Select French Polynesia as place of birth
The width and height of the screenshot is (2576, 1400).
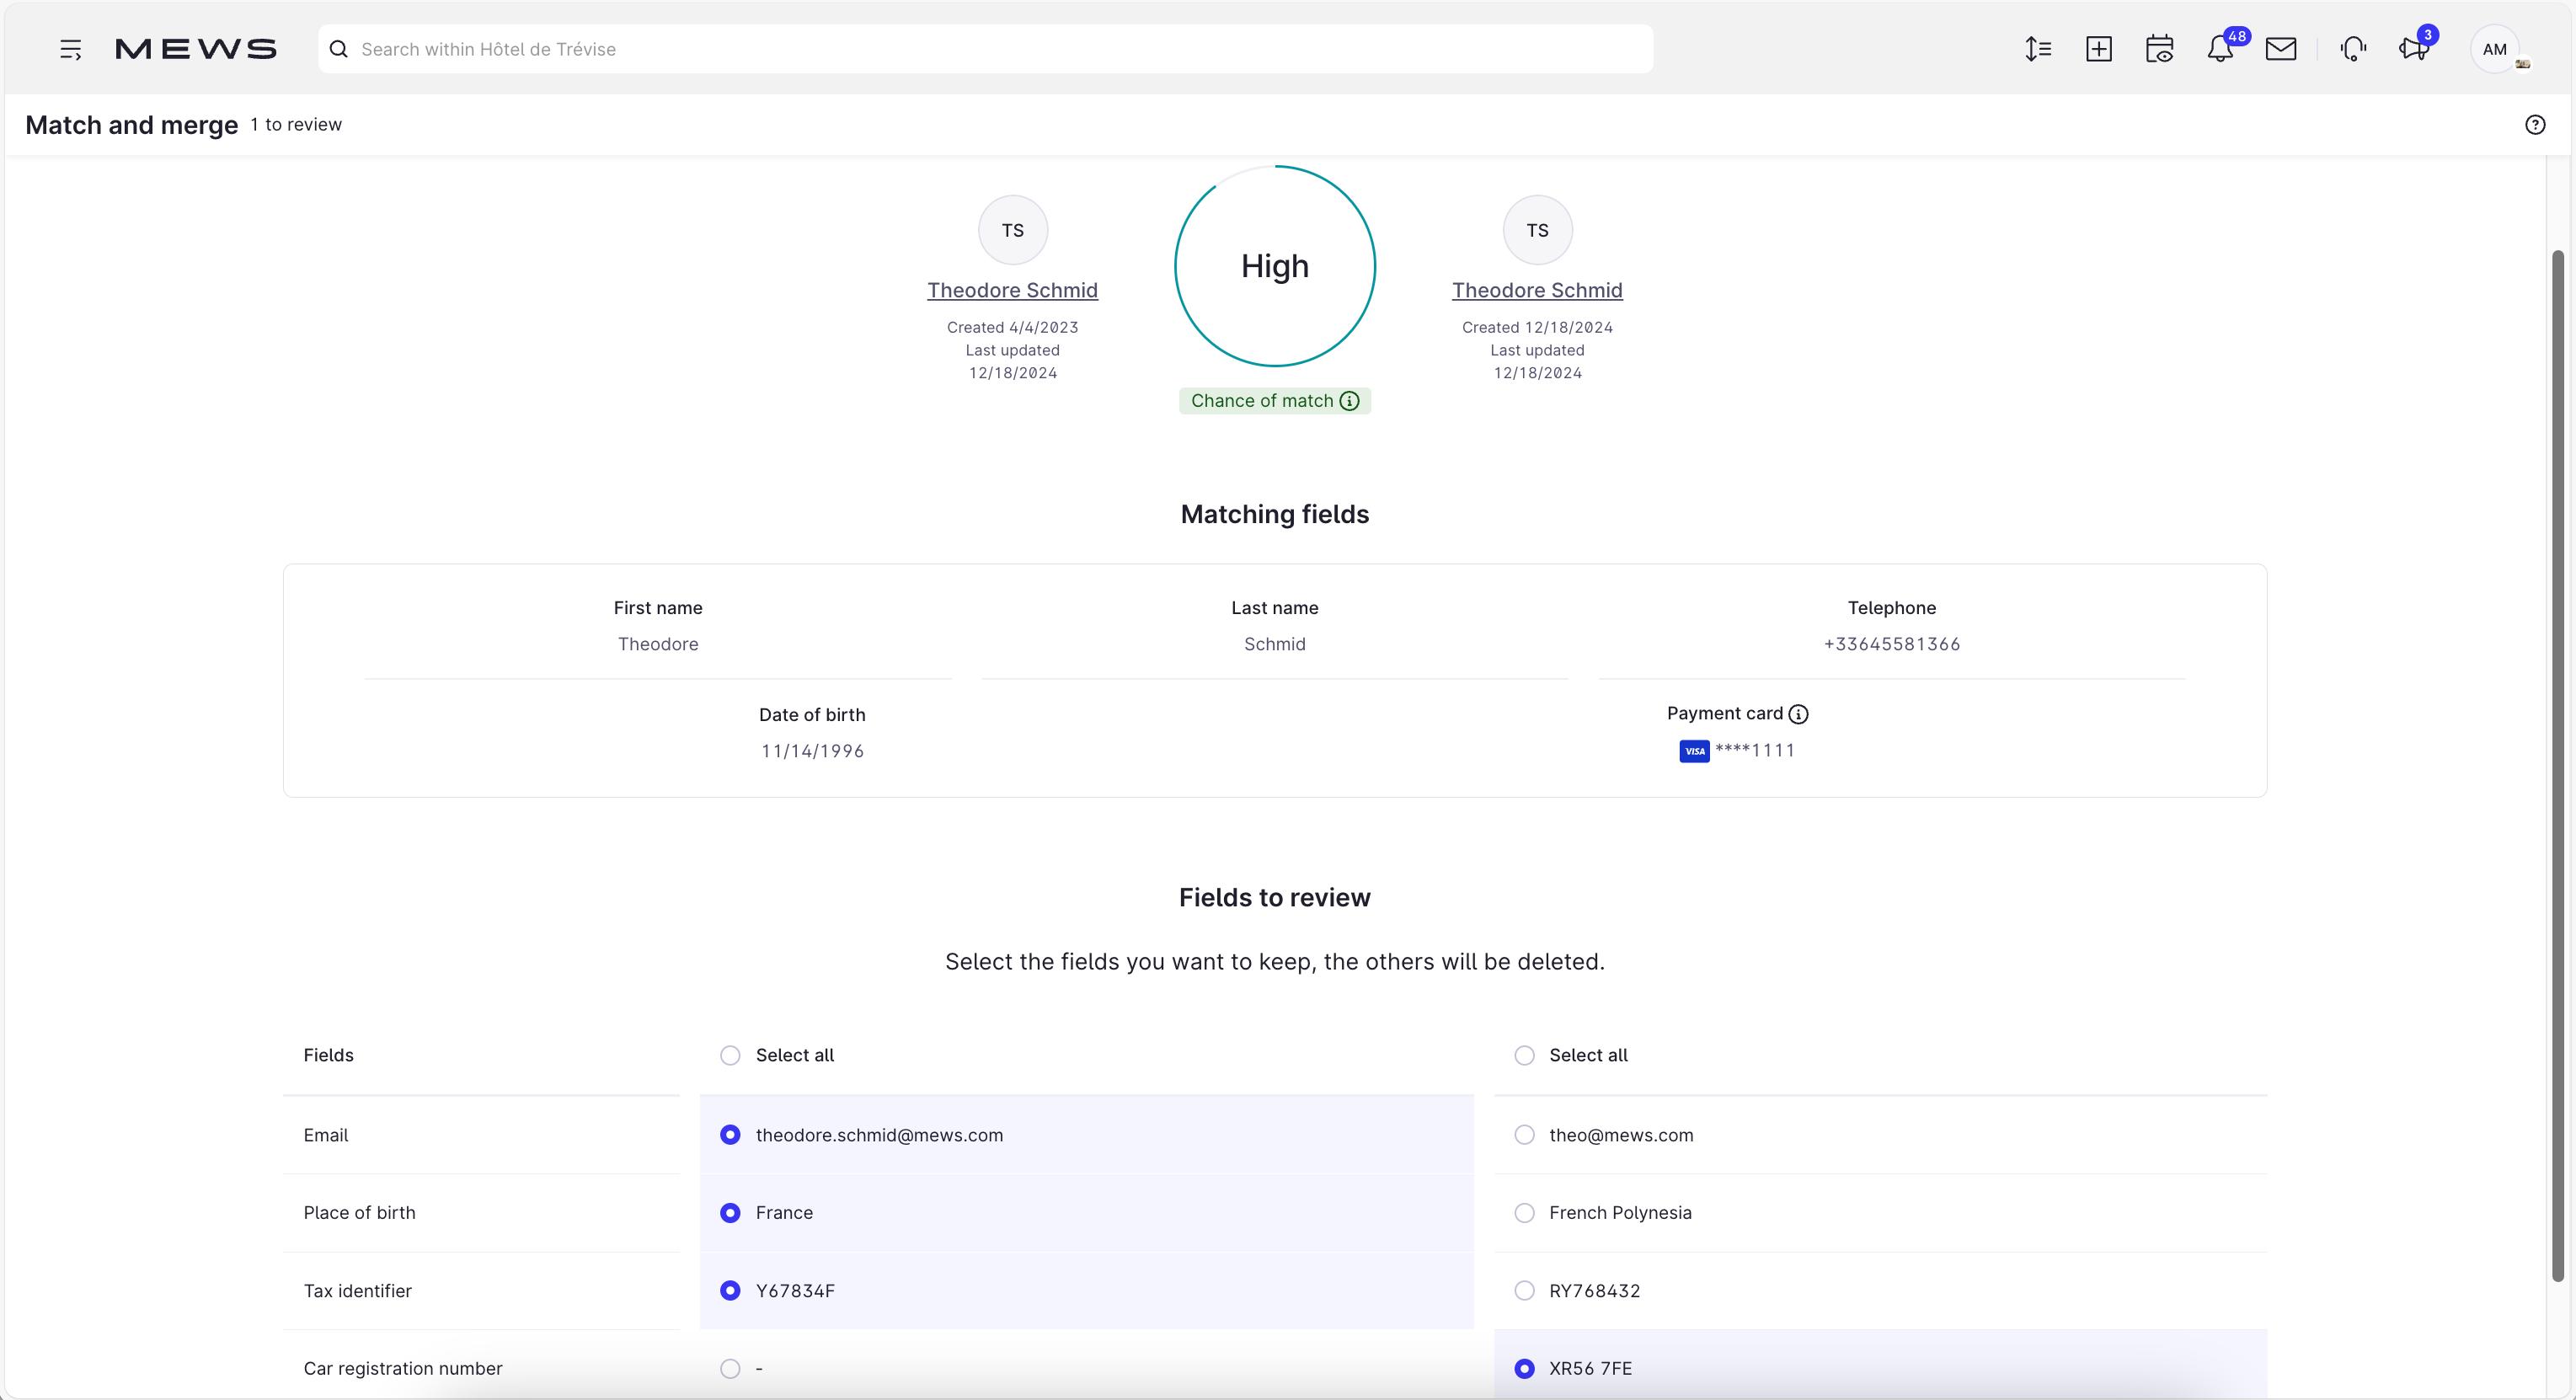click(1523, 1212)
